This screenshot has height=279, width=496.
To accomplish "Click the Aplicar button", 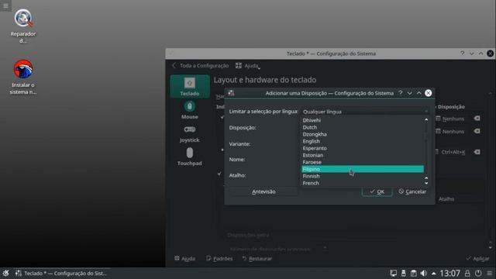I will pos(477,258).
